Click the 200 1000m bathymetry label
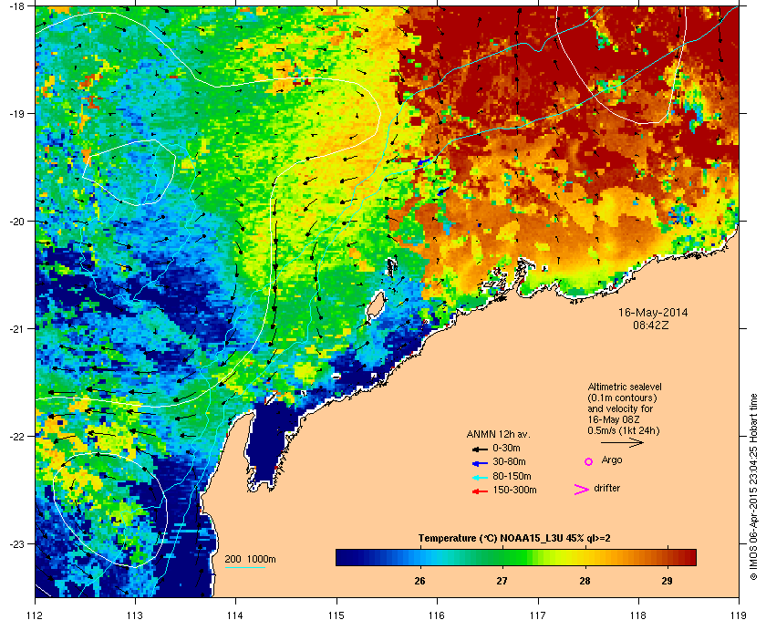Screen dimensions: 766x620 250,560
